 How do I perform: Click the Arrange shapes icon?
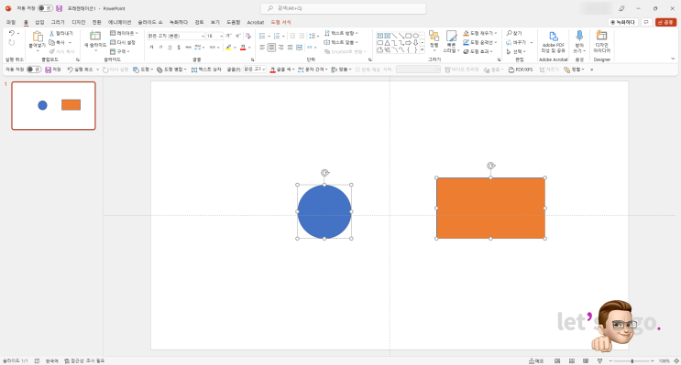click(434, 37)
